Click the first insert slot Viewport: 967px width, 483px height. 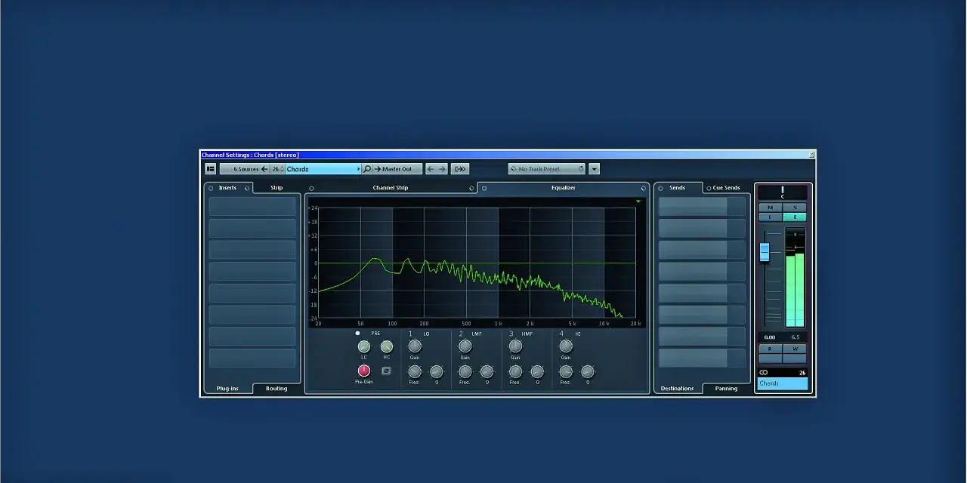tap(252, 206)
